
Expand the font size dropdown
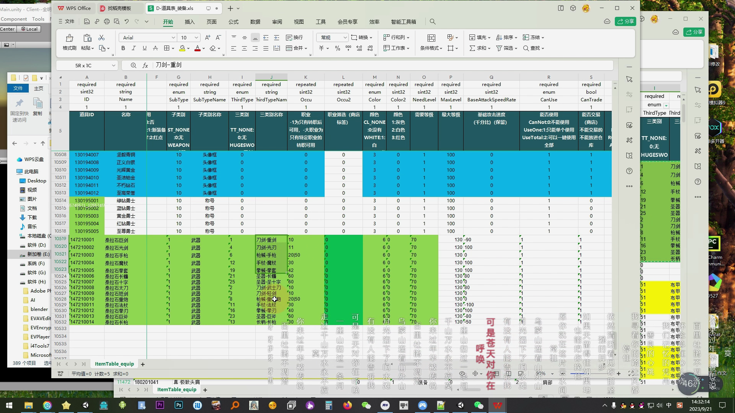(196, 37)
